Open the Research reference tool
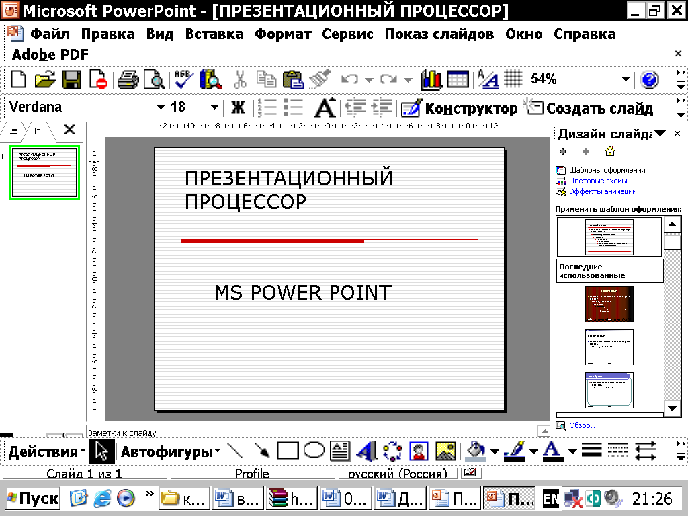The image size is (688, 516). click(210, 79)
